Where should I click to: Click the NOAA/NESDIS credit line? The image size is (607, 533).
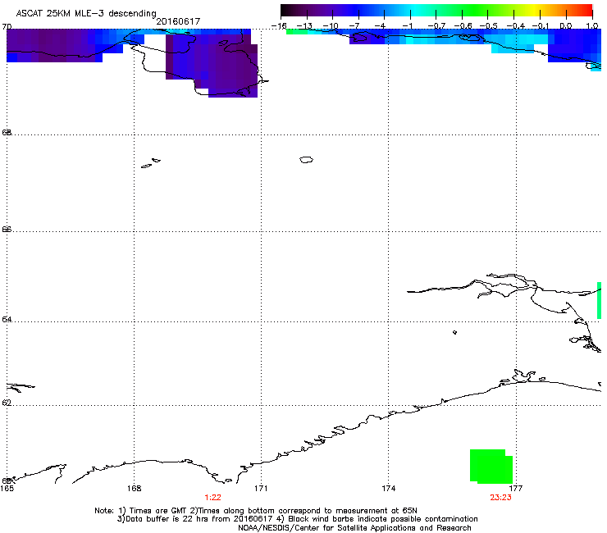click(354, 527)
